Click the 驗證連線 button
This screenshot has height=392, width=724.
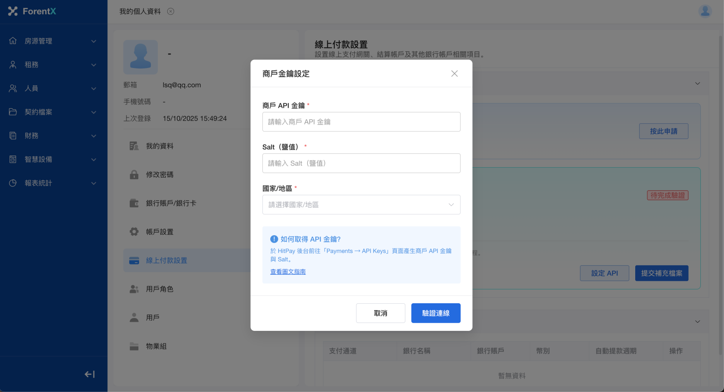pos(436,313)
